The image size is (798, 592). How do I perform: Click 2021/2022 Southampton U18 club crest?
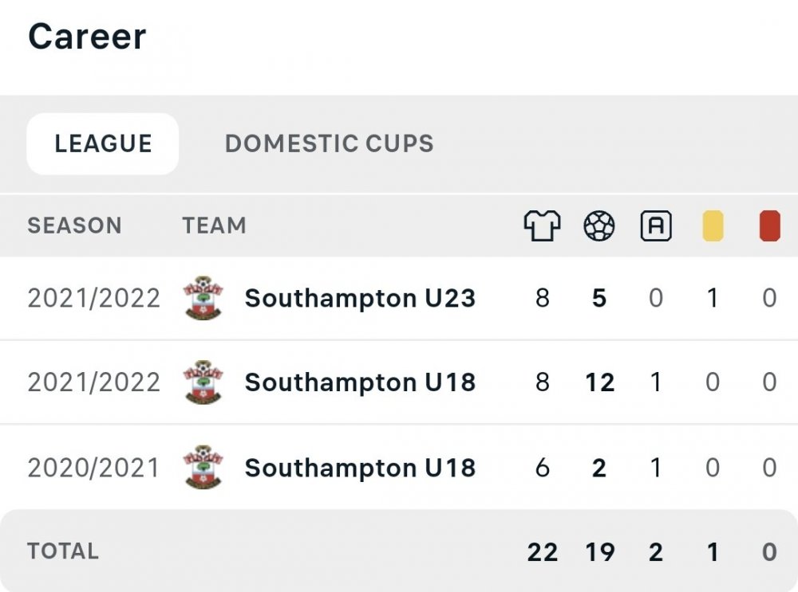[203, 382]
